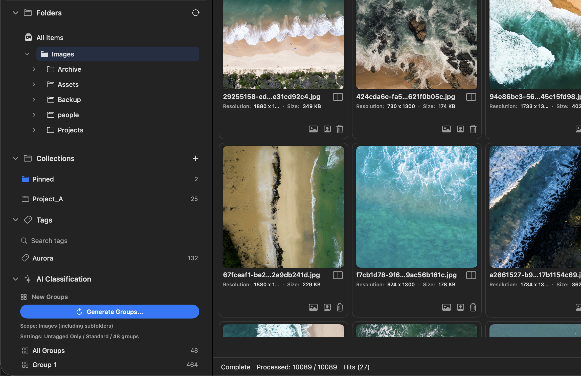Viewport: 581px width, 376px height.
Task: Open Group 1 classification
Action: tap(109, 365)
